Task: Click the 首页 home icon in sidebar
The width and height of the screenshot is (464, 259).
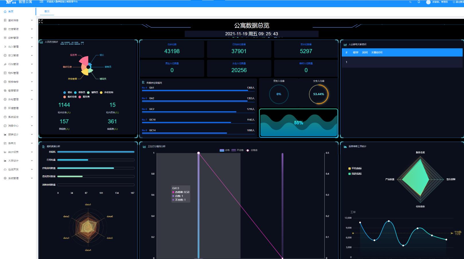Action: pos(5,11)
